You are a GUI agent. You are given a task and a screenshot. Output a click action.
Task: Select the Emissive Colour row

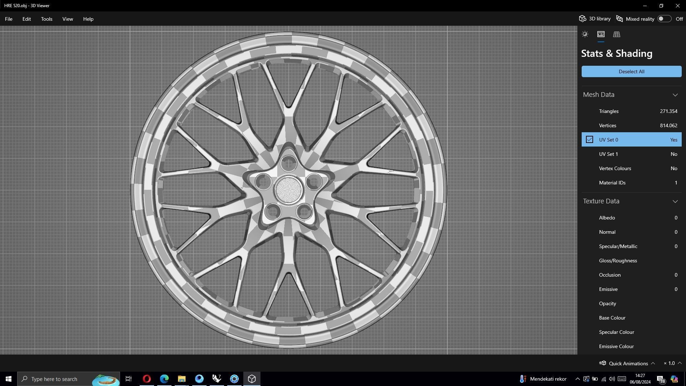[x=631, y=346]
